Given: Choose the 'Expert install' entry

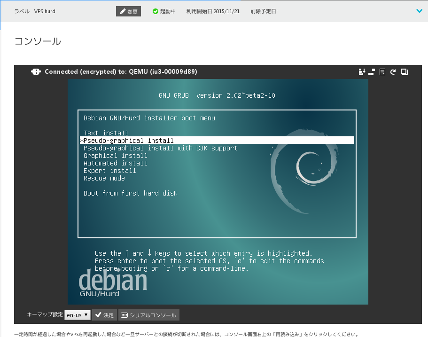Looking at the screenshot, I should pyautogui.click(x=110, y=171).
